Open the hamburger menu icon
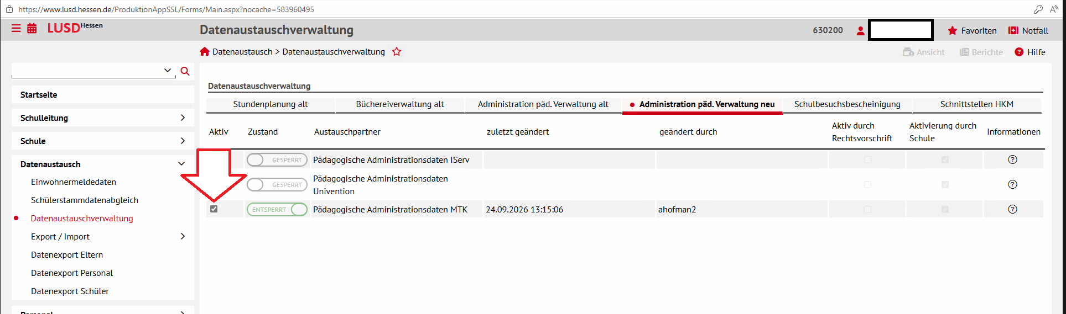1066x314 pixels. point(16,28)
